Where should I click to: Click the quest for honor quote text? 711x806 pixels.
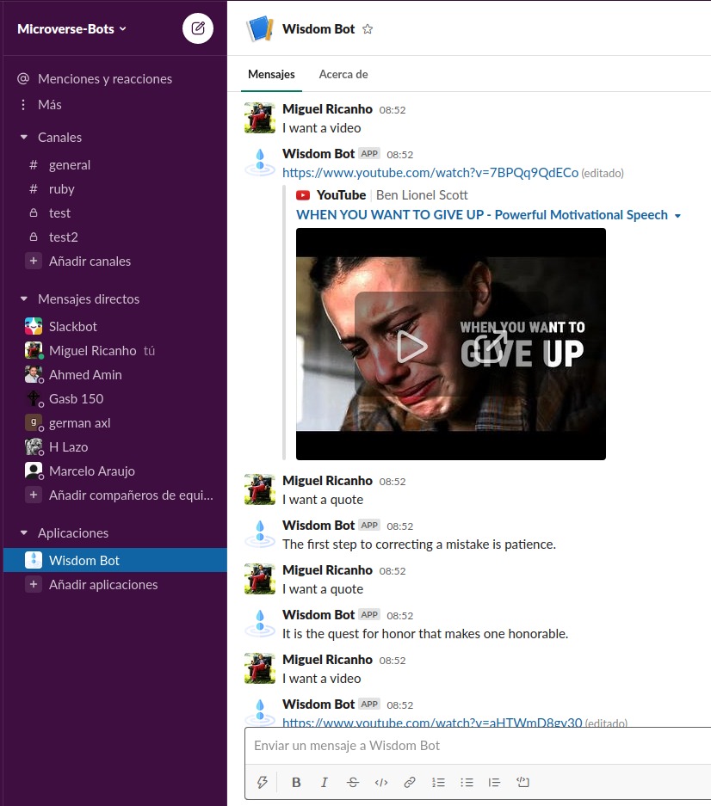coord(425,634)
